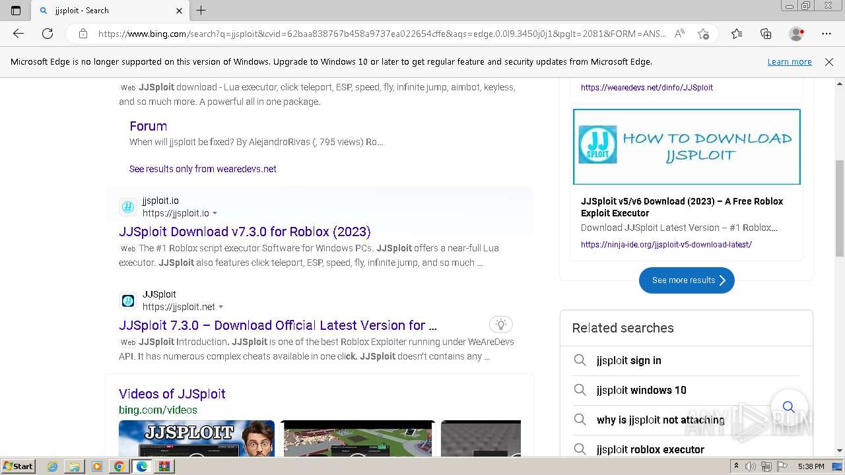Click the 5:38 PM taskbar clock

[811, 466]
